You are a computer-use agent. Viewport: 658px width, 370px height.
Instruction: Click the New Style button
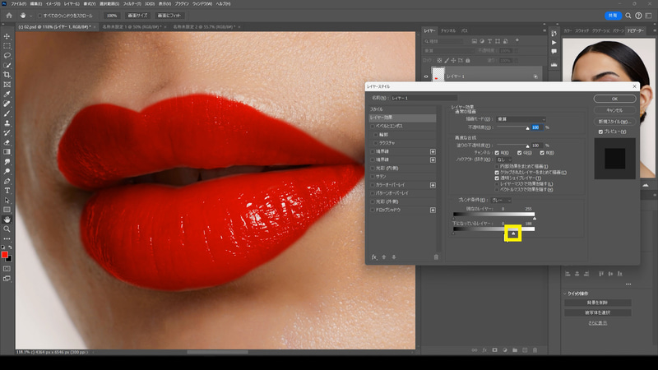(x=614, y=120)
